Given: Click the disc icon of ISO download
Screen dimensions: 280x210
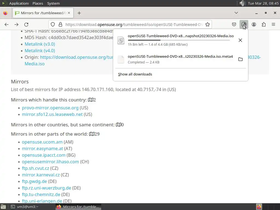Looking at the screenshot, I should [x=121, y=40].
